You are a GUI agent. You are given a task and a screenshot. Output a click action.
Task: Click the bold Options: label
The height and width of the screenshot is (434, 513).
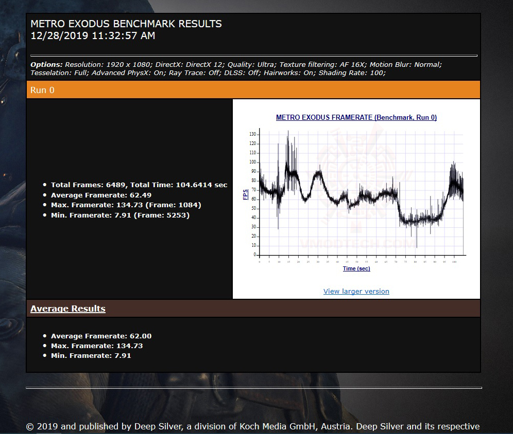click(x=46, y=65)
